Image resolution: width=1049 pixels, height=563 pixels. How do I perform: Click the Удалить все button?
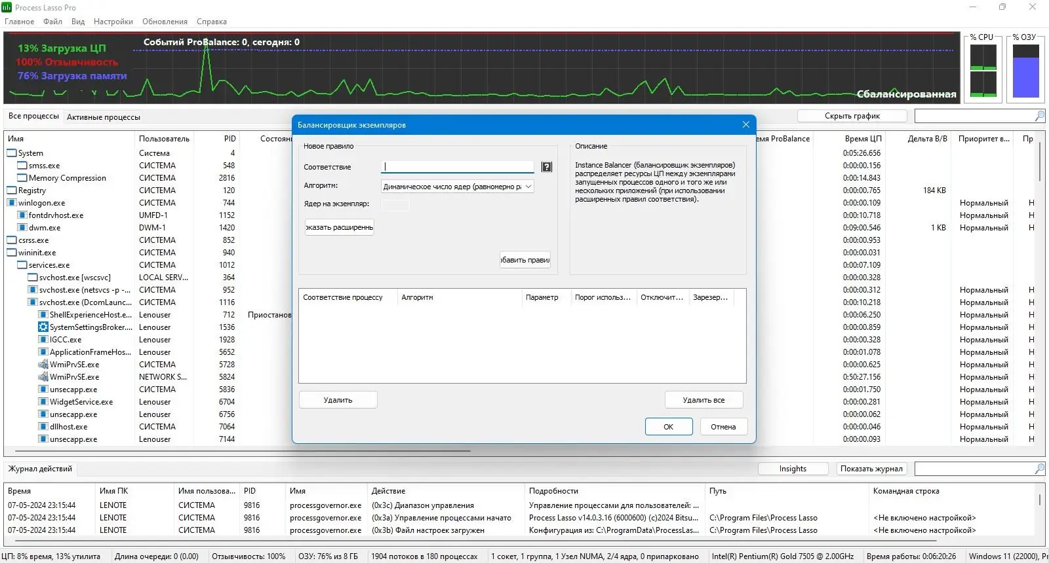click(703, 400)
